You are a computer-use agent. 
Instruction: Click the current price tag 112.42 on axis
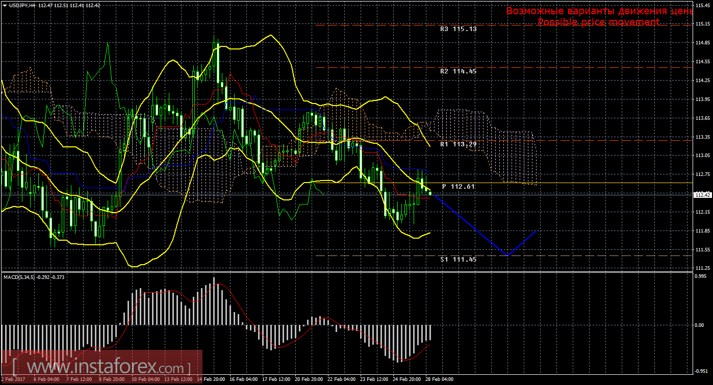click(x=703, y=194)
